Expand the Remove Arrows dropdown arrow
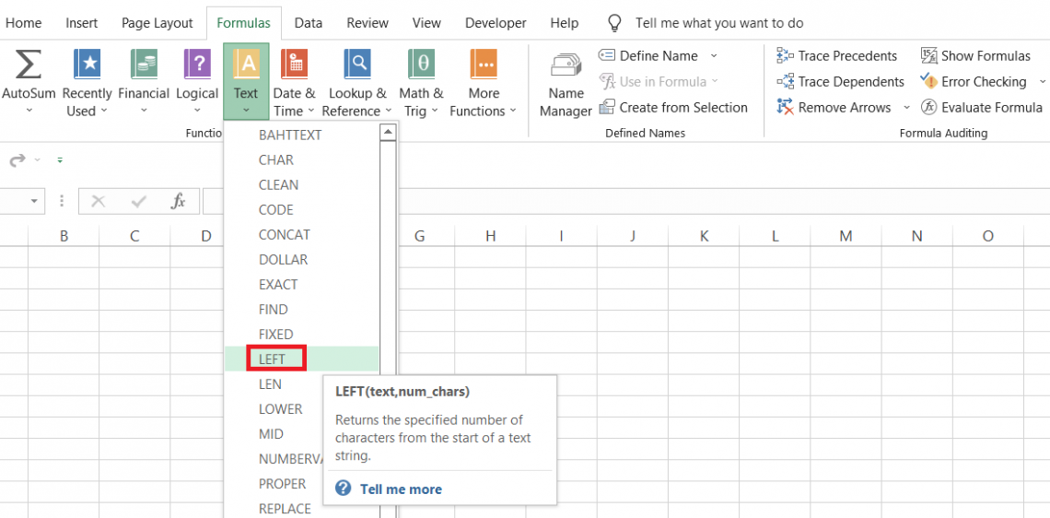This screenshot has height=518, width=1050. click(906, 108)
